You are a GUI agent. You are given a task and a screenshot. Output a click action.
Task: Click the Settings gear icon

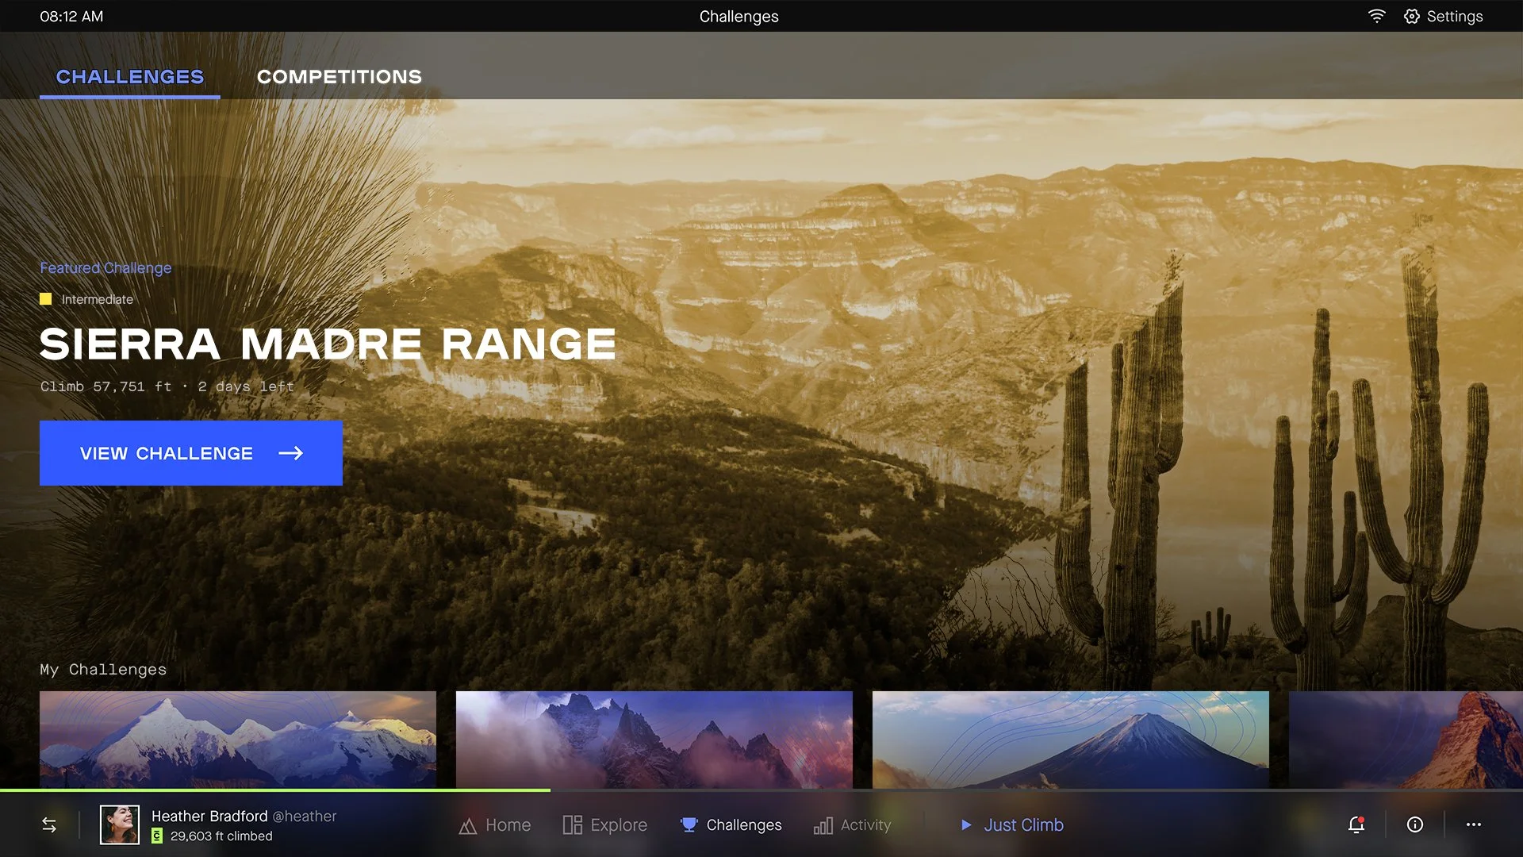tap(1412, 17)
